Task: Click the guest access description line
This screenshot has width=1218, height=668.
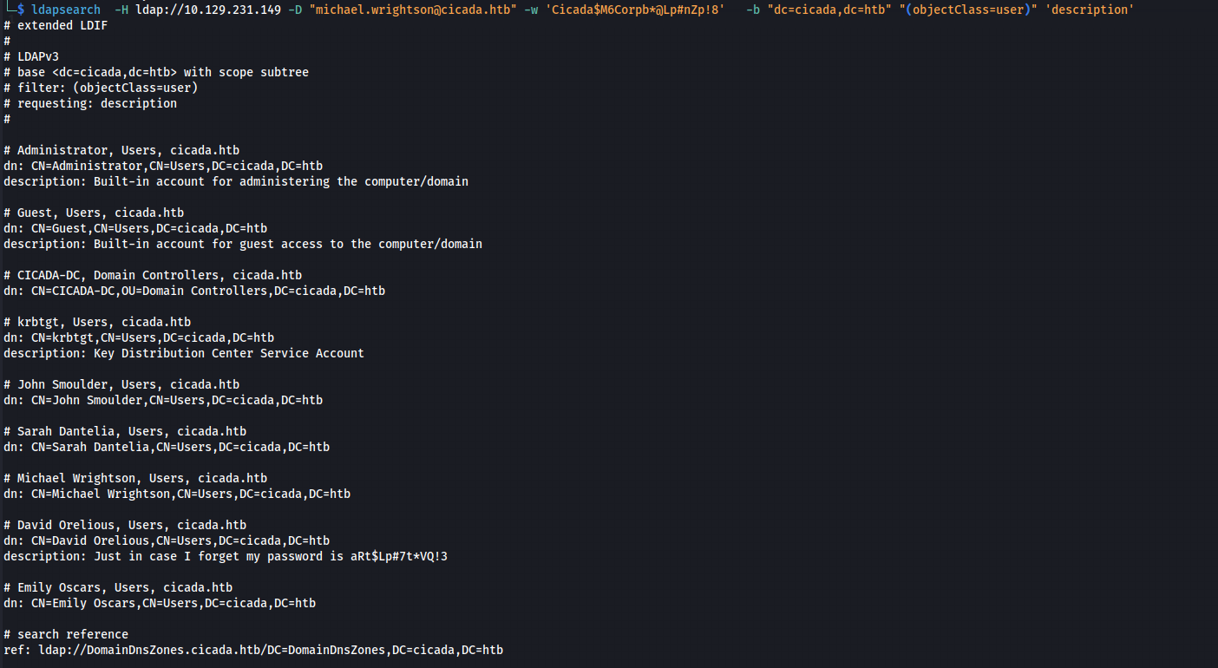Action: 243,244
